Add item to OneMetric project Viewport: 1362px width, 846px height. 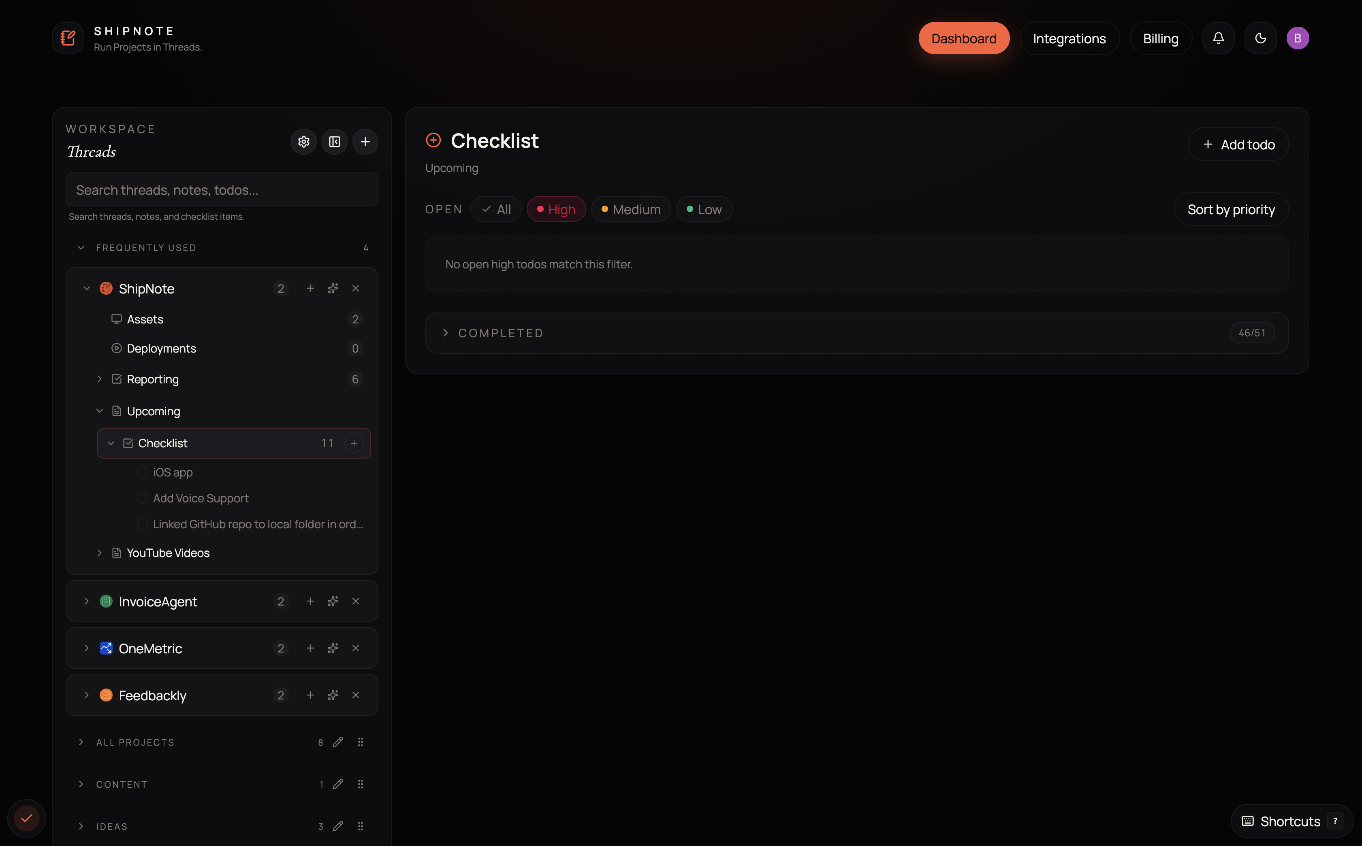tap(310, 648)
